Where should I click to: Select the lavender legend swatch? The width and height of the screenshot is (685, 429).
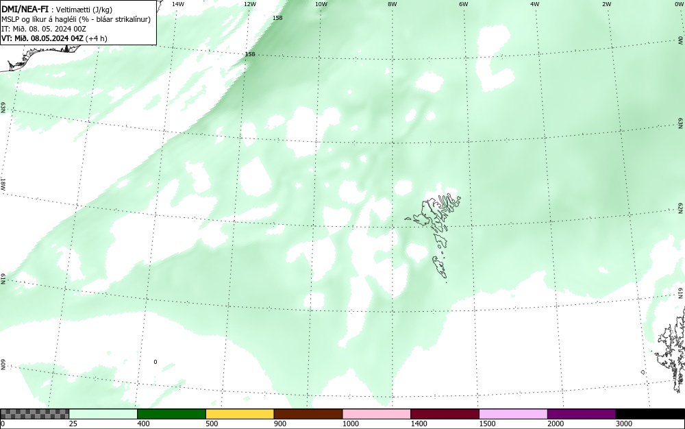click(513, 414)
